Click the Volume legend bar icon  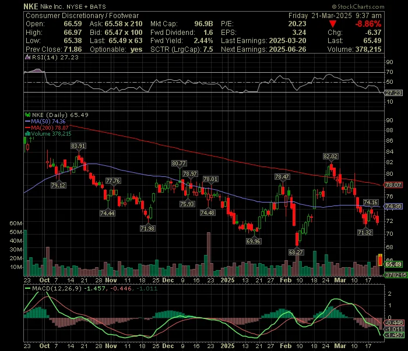click(x=27, y=134)
